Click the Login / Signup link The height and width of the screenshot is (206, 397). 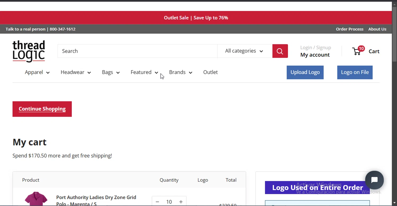click(315, 47)
